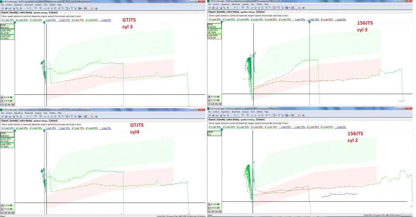Click print icon beside Save, 156JTS cyl 2 window
This screenshot has width=416, height=217.
pos(216,115)
